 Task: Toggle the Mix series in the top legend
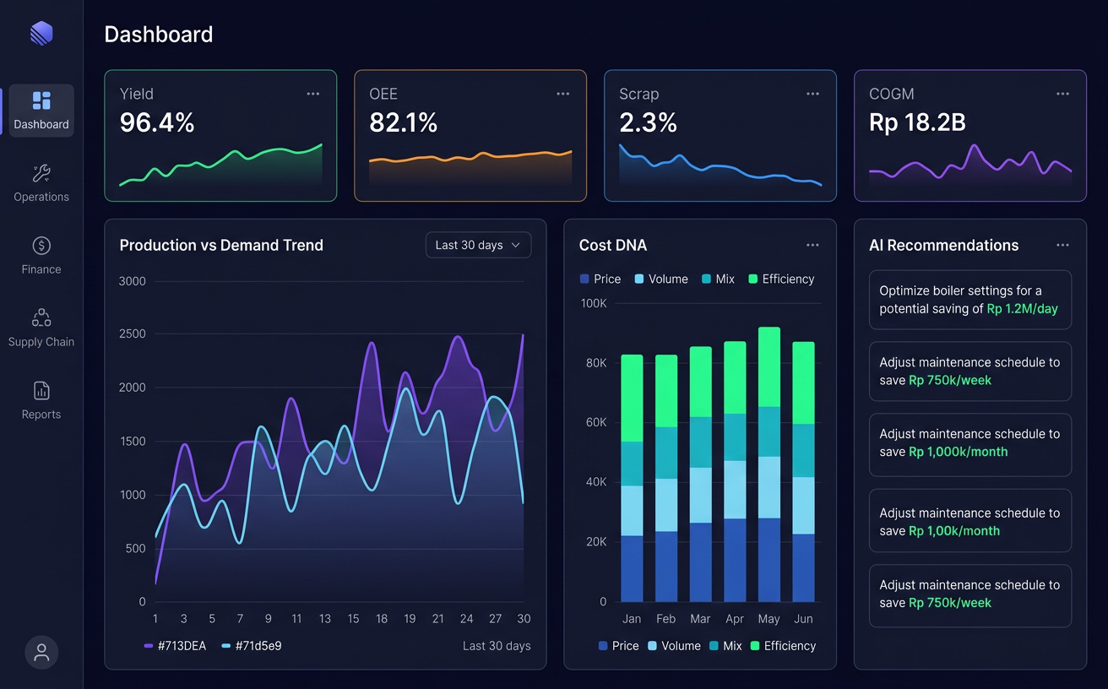click(x=718, y=279)
